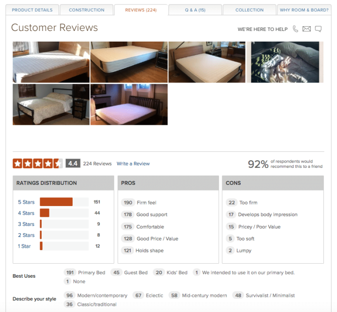The image size is (337, 312).
Task: Filter reviews by 5 Stars
Action: coord(26,202)
